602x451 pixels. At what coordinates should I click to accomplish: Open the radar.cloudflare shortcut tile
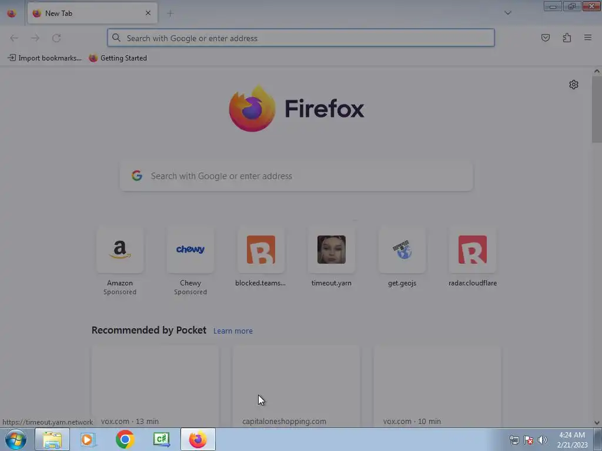[473, 250]
